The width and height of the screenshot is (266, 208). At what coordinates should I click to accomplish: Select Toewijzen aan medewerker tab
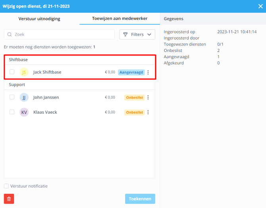[120, 19]
